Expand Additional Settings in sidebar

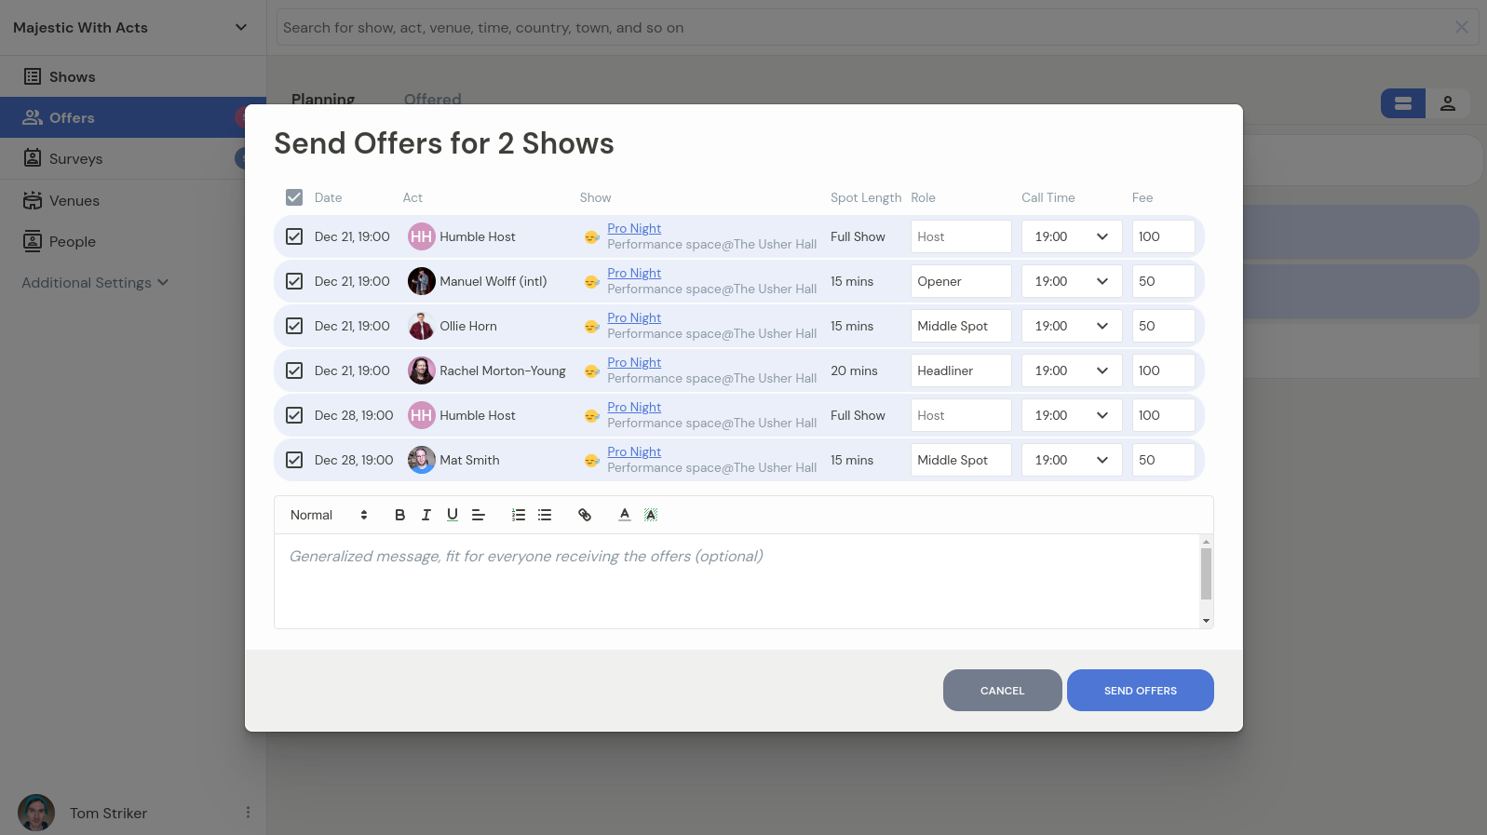pyautogui.click(x=95, y=283)
